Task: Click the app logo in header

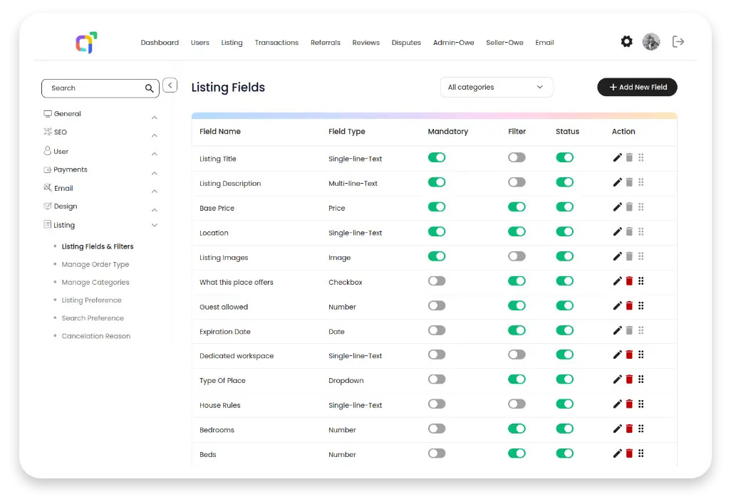Action: pyautogui.click(x=87, y=43)
